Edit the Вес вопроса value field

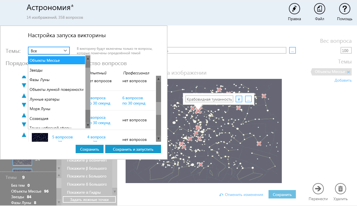tap(346, 51)
